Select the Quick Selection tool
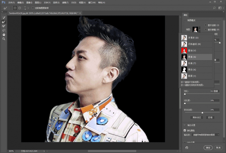This screenshot has height=153, width=226. pyautogui.click(x=4, y=17)
